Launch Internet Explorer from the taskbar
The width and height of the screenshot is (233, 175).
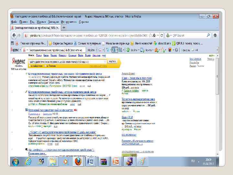click(28, 162)
